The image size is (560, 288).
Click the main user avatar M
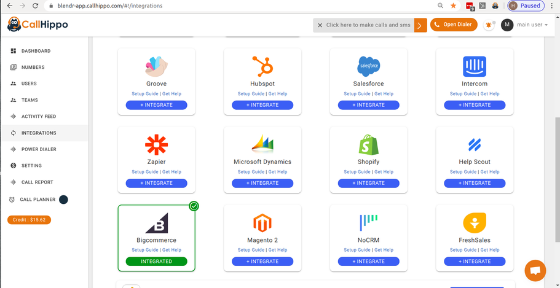[x=507, y=25]
